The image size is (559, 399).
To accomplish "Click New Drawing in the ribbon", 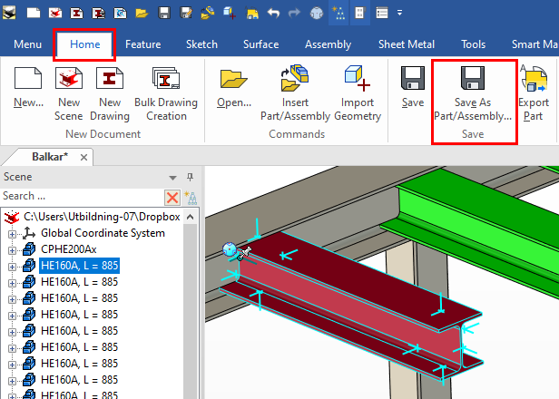I will (x=110, y=93).
